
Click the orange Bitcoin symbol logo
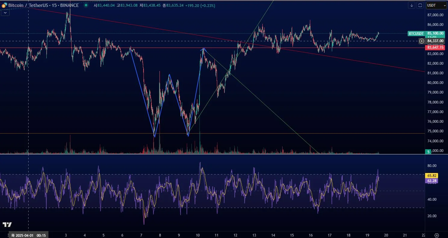[x=4, y=5]
